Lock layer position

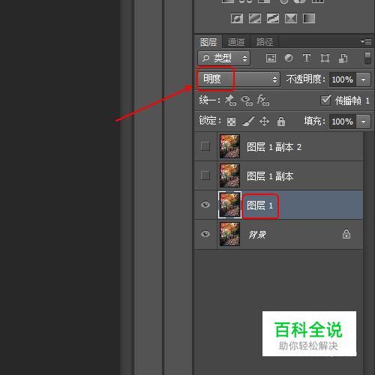tap(264, 121)
